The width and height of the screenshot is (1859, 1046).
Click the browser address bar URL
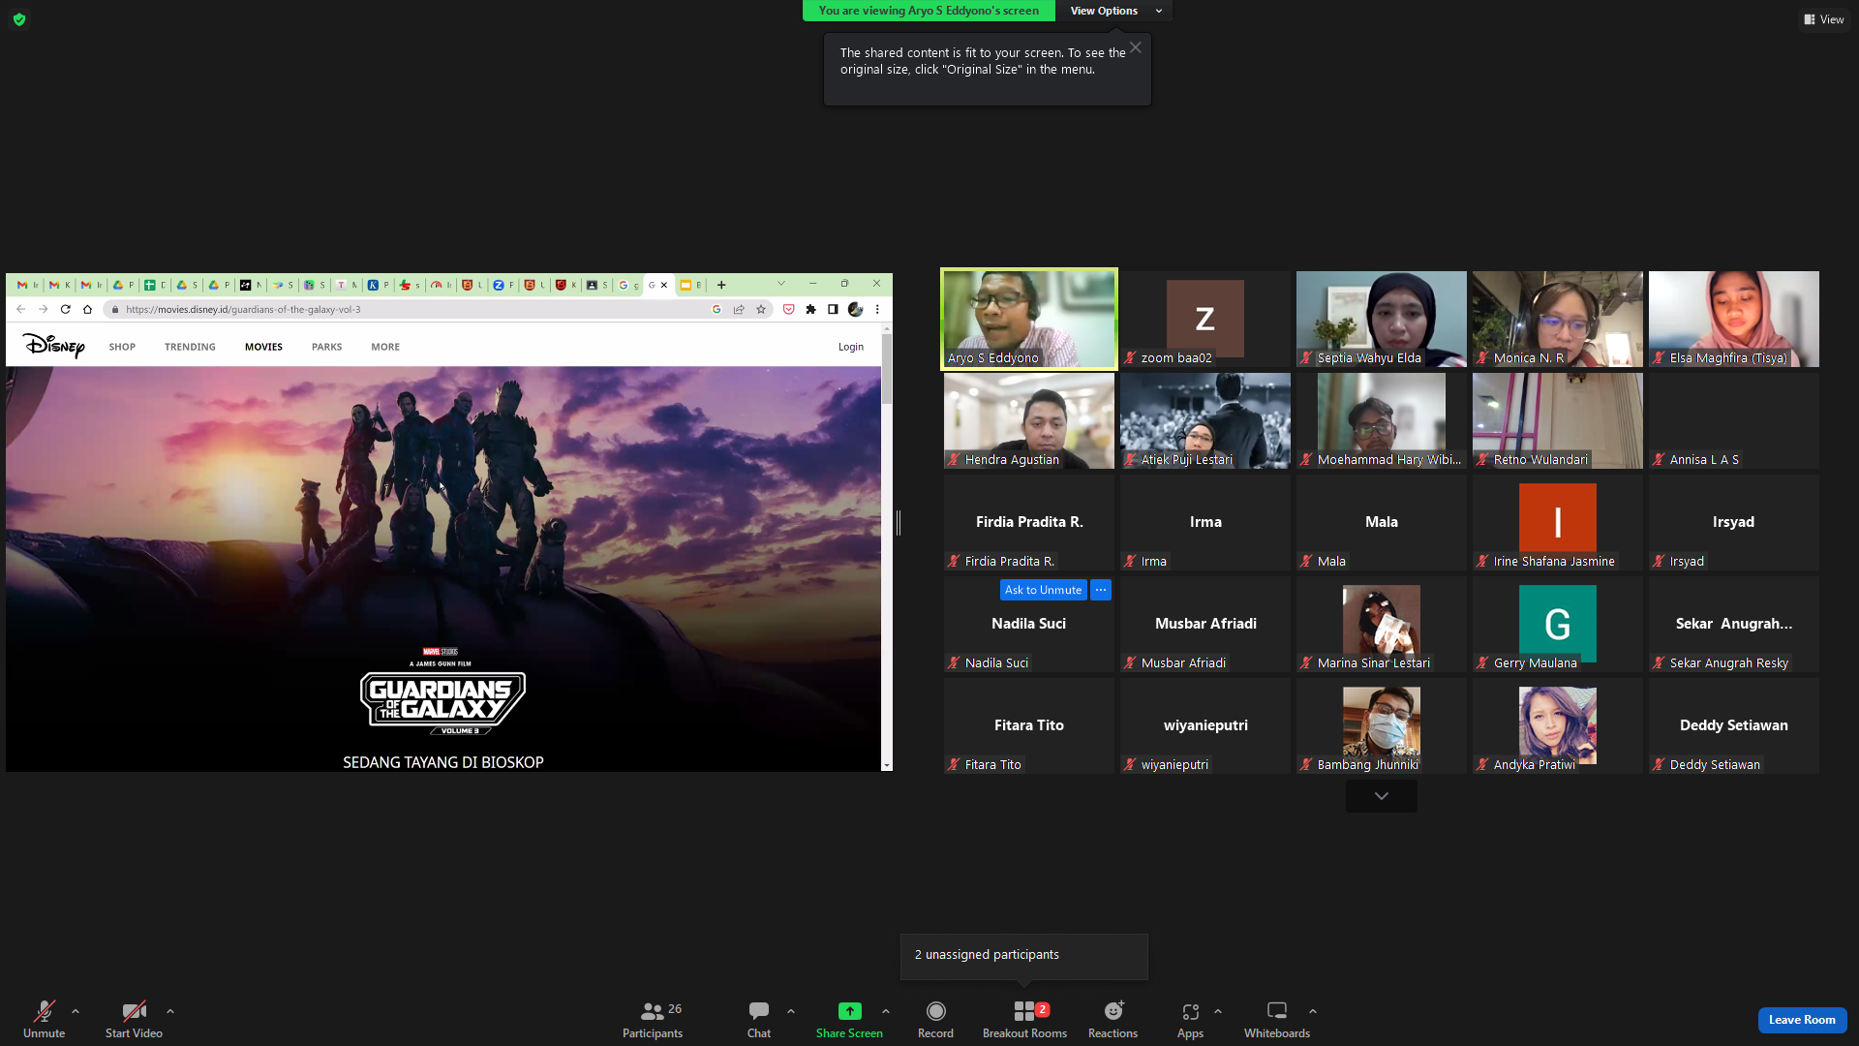(x=243, y=310)
